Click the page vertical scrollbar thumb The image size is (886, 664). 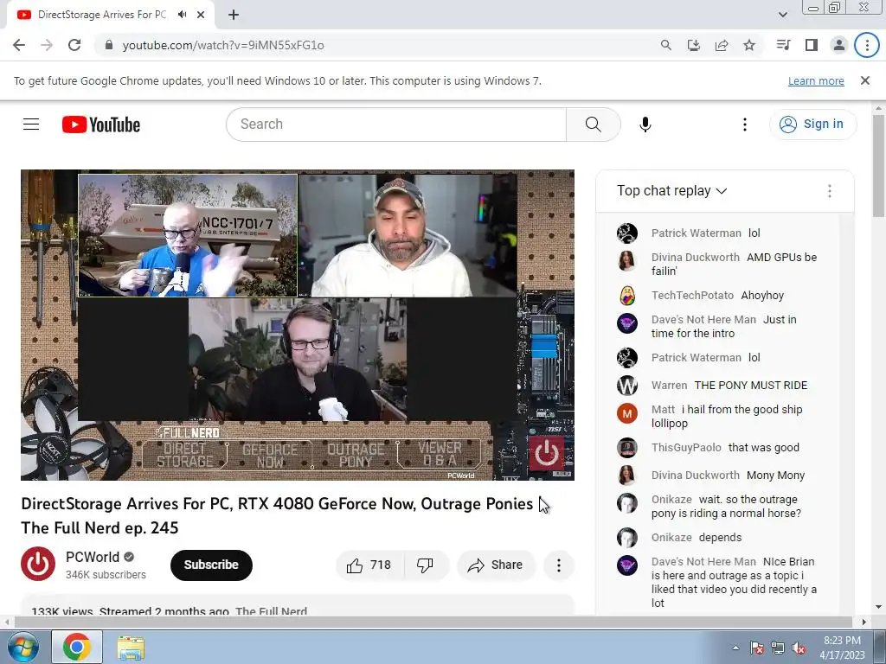coord(878,165)
